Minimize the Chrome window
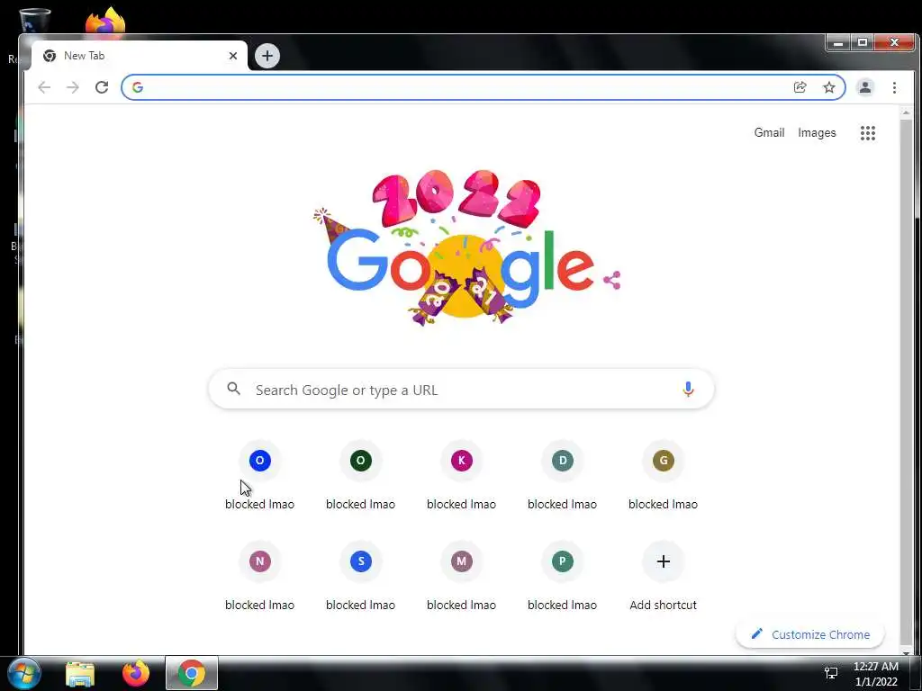 [x=838, y=43]
